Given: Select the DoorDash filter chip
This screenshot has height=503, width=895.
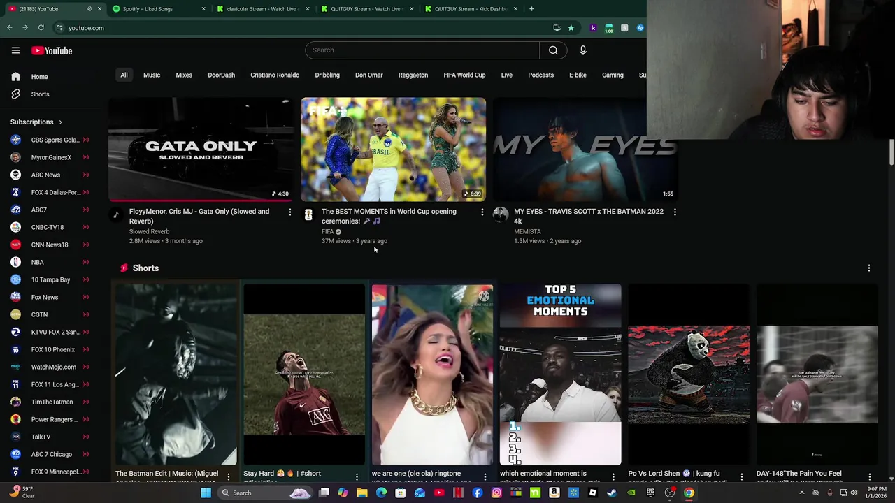Looking at the screenshot, I should tap(221, 75).
